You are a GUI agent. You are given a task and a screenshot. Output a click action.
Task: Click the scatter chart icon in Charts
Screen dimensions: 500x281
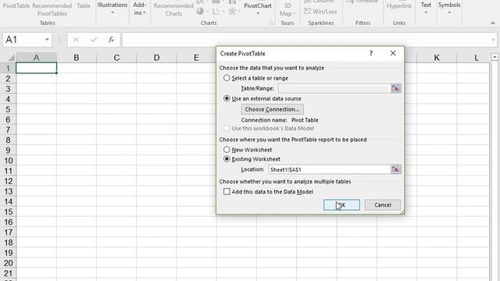click(216, 12)
